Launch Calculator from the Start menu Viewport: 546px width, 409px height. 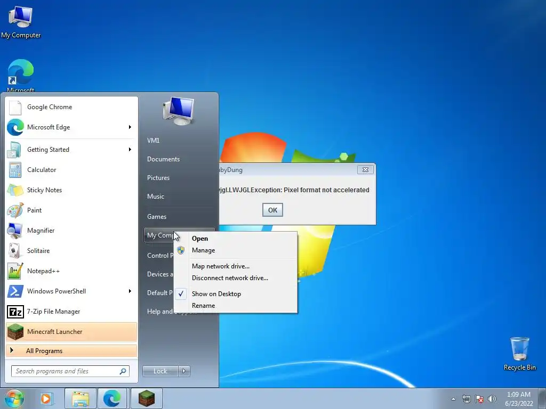pyautogui.click(x=71, y=170)
